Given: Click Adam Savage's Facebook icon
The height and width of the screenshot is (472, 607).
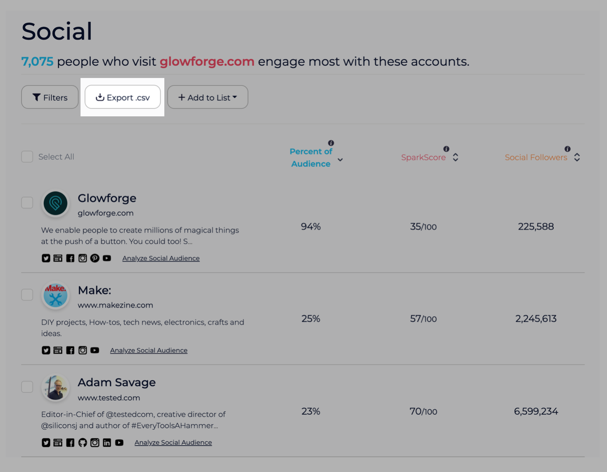Looking at the screenshot, I should click(x=70, y=443).
